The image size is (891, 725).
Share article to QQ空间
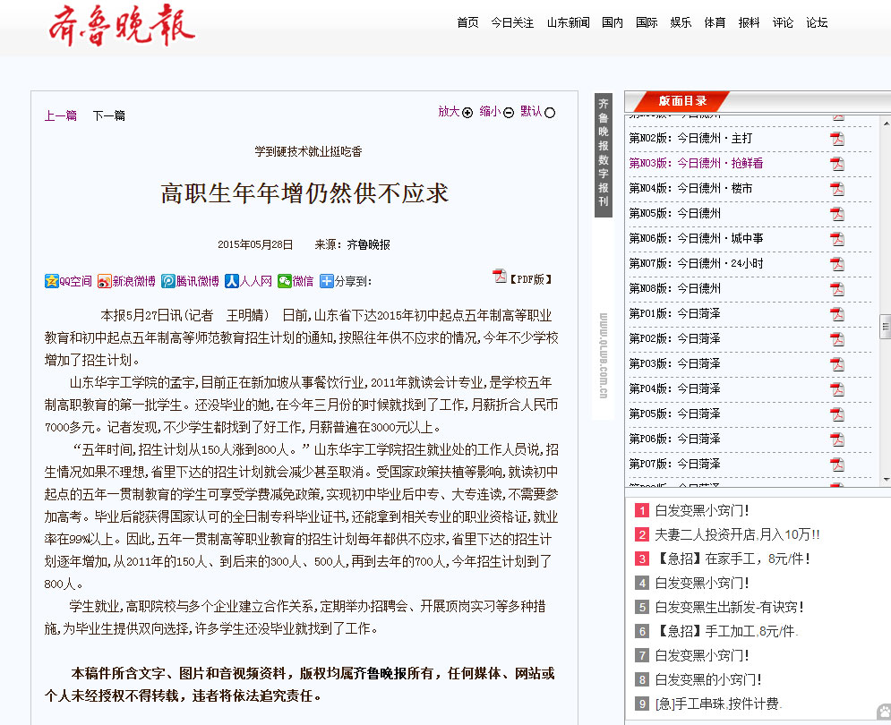pos(68,281)
